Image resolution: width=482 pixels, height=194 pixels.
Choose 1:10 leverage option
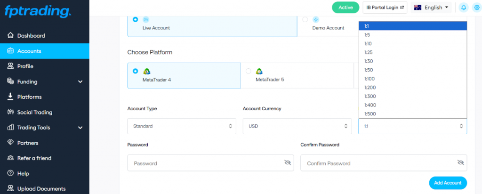point(412,44)
